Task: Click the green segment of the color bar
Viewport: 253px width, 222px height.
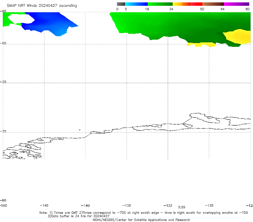Action: (160, 4)
